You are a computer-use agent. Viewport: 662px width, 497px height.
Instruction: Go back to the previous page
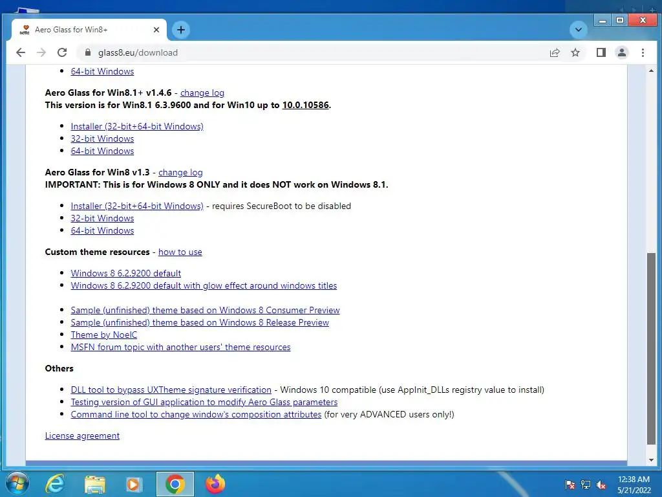click(20, 52)
